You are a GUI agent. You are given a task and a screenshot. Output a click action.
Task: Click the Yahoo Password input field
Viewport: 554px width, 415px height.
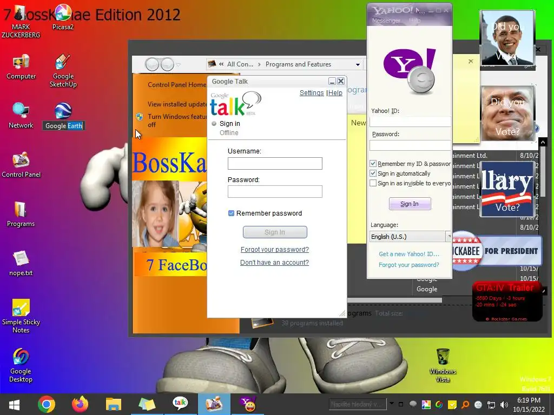(410, 145)
